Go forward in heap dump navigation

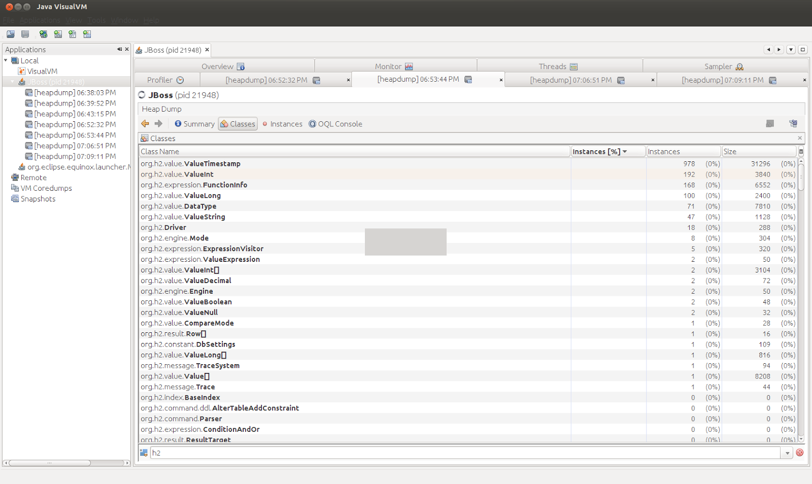click(x=158, y=123)
